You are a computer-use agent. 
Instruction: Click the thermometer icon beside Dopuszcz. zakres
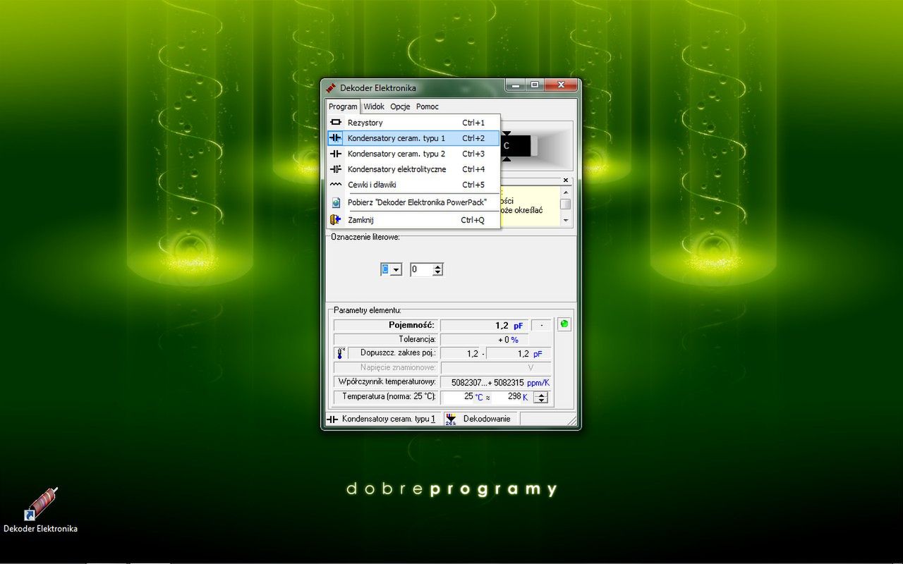pyautogui.click(x=341, y=353)
